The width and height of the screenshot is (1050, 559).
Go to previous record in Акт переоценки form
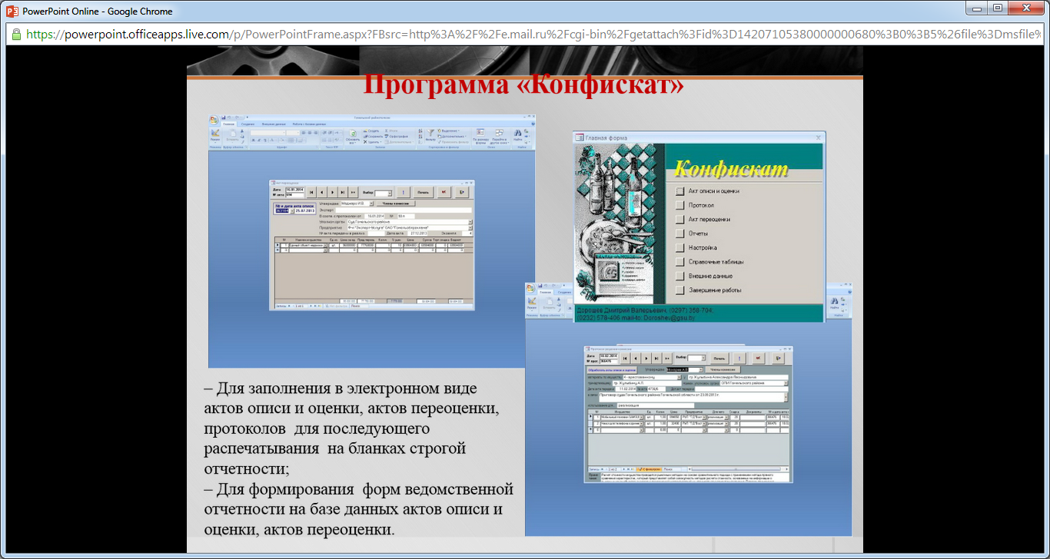coord(322,192)
